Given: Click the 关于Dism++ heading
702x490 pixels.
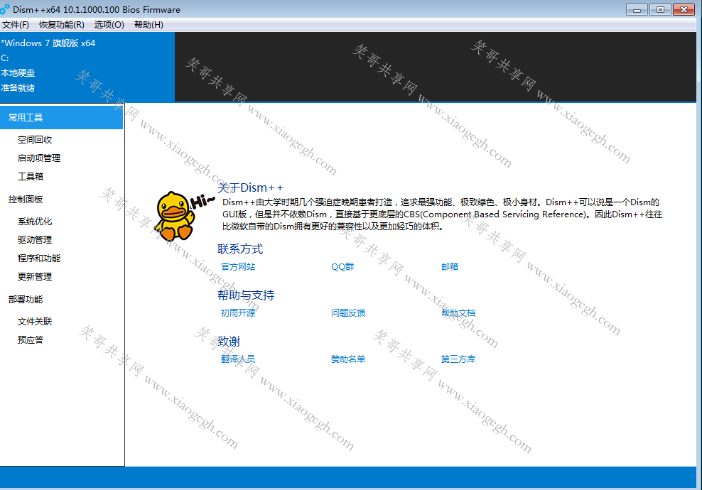Looking at the screenshot, I should pos(250,187).
